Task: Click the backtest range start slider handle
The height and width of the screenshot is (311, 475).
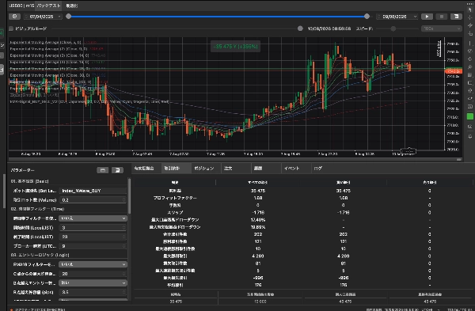Action: [x=69, y=17]
